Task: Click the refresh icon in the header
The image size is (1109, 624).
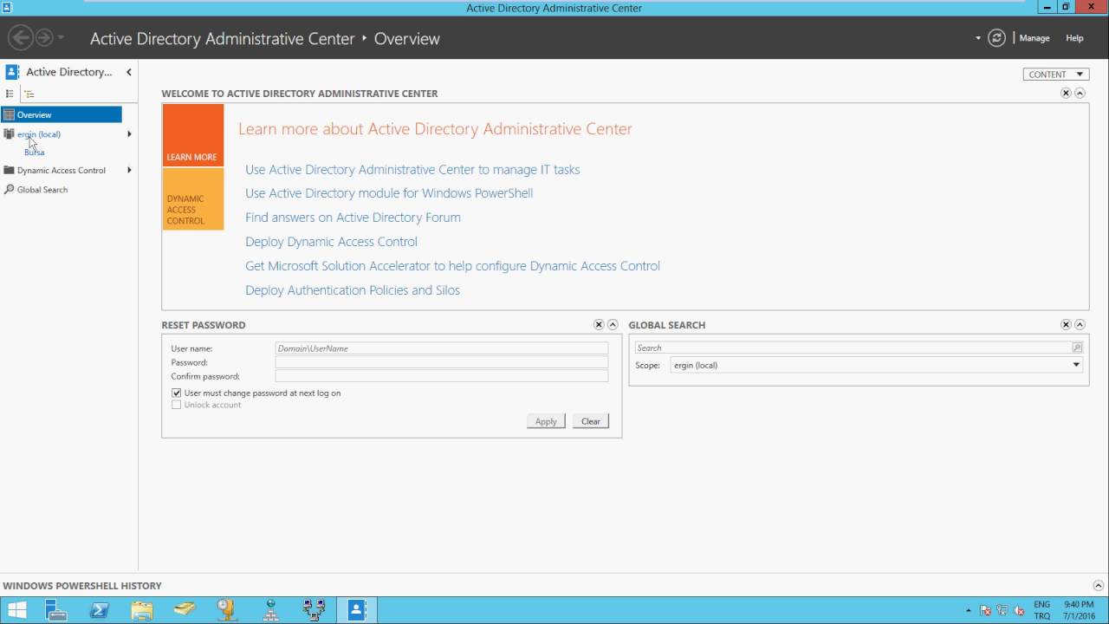Action: pos(997,38)
